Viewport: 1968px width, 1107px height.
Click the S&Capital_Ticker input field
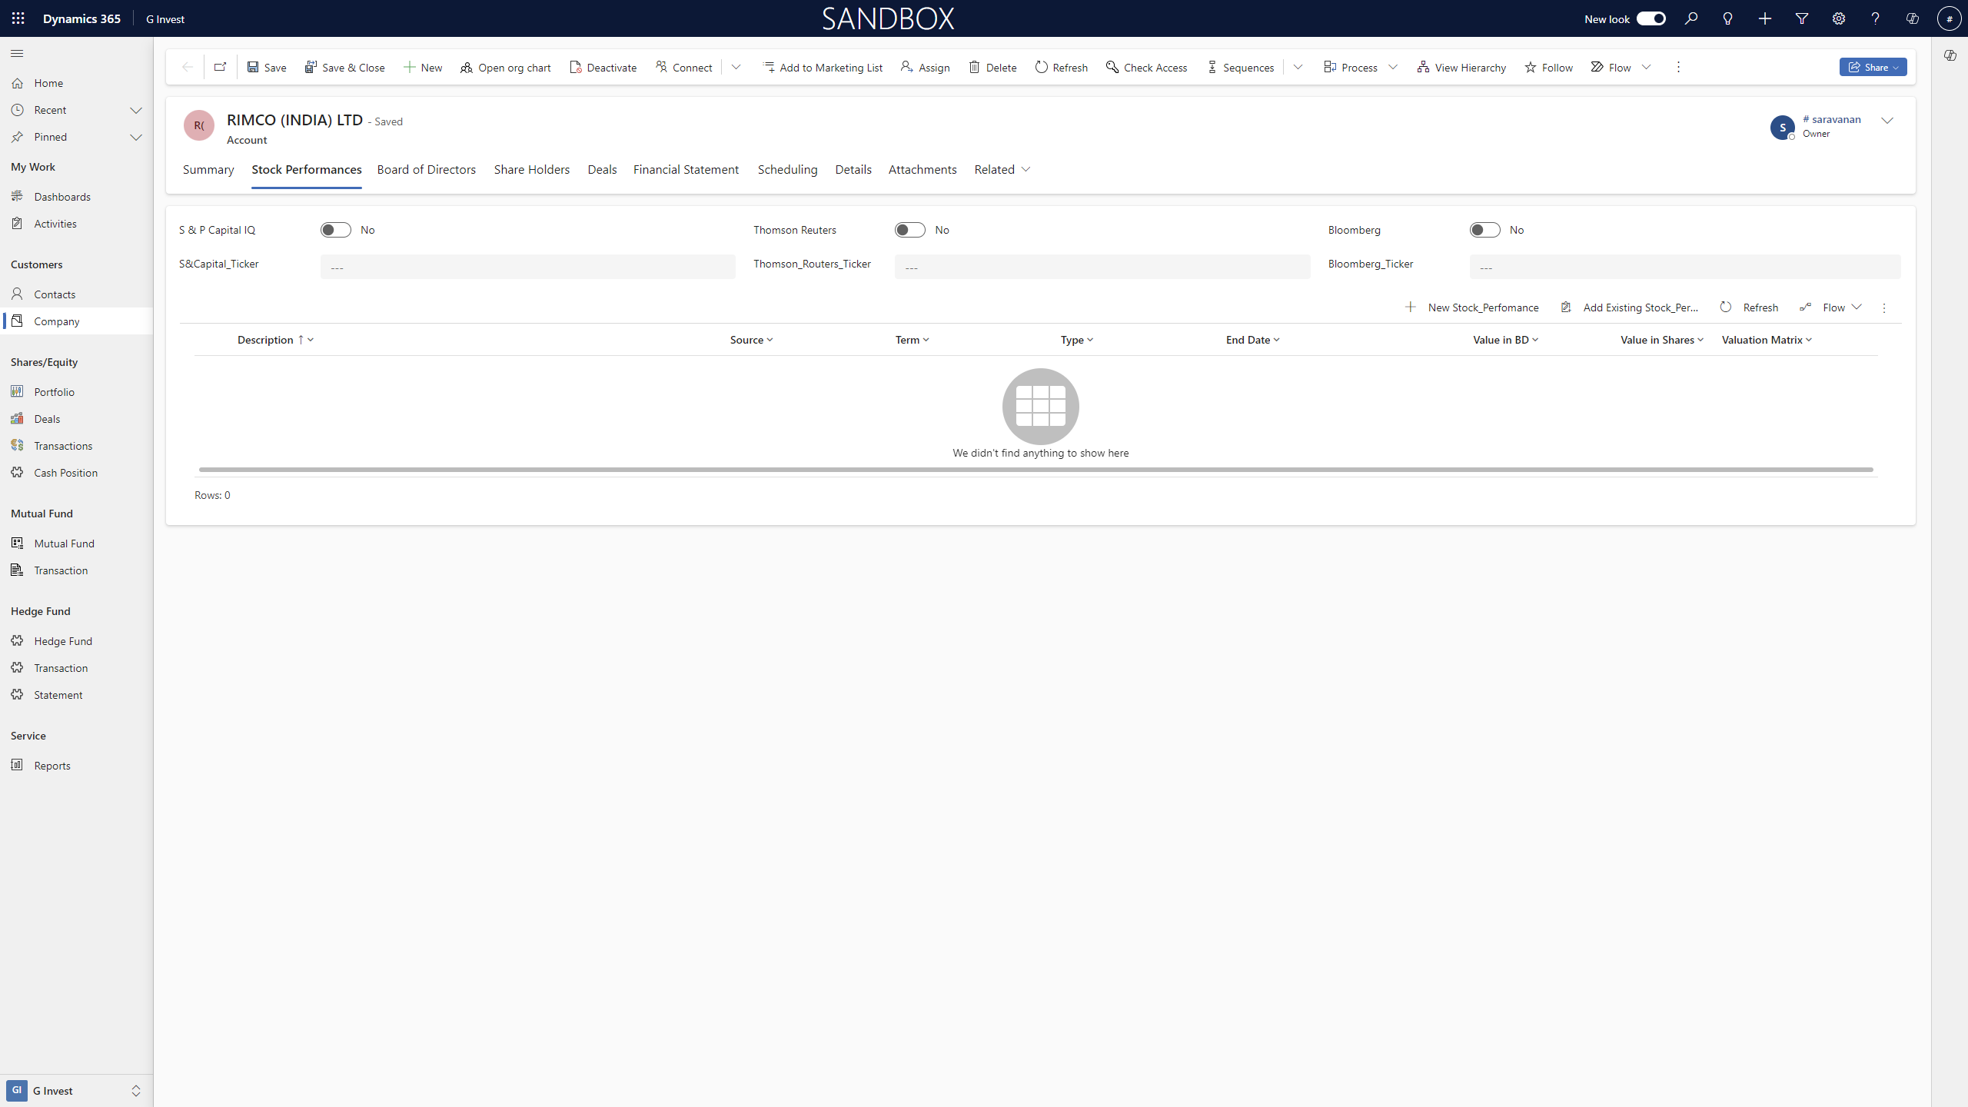point(527,268)
